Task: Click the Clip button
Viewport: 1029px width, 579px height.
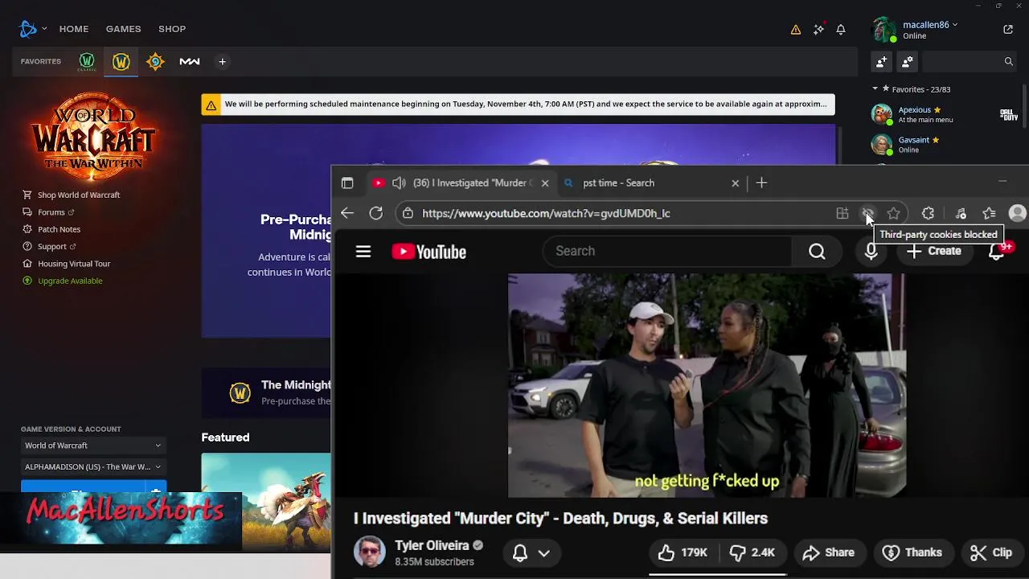Action: click(x=991, y=552)
